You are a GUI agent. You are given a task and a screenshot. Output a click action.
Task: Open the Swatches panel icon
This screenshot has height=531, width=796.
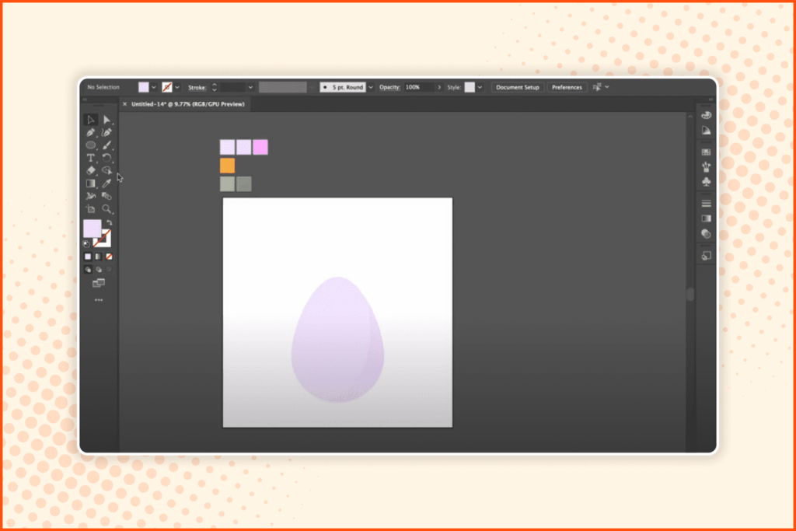(706, 152)
